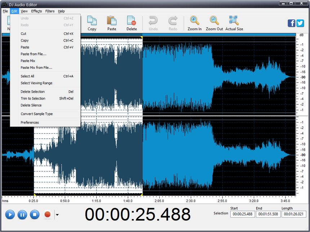Choose Copy in the Edit menu

45,40
